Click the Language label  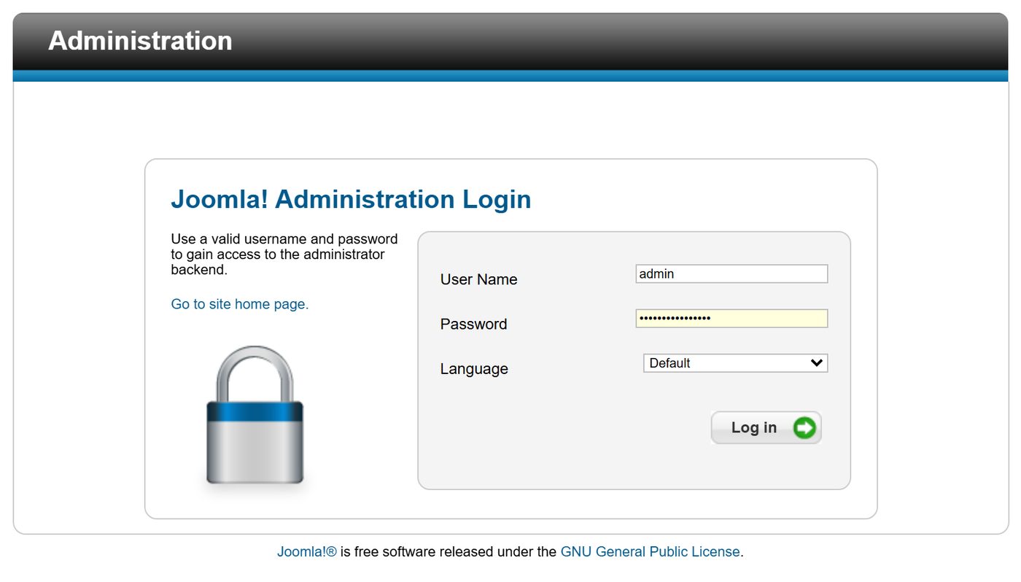474,369
